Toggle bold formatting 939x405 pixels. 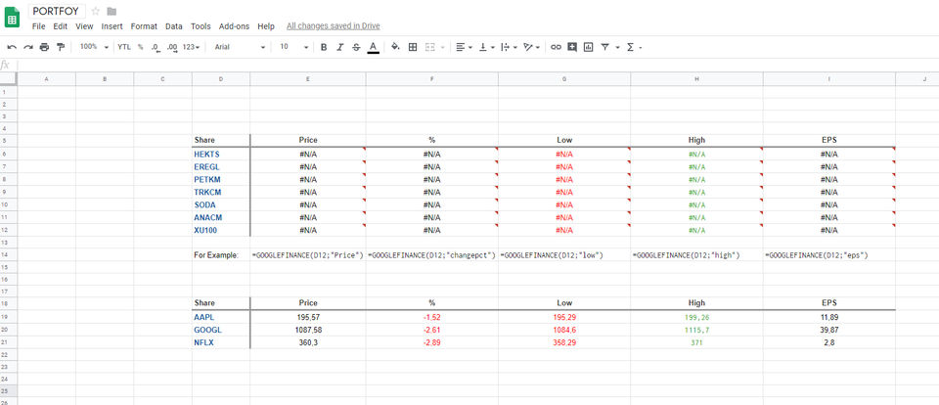point(324,47)
